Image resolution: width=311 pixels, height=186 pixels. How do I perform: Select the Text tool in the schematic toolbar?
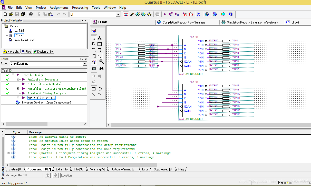tap(100, 38)
